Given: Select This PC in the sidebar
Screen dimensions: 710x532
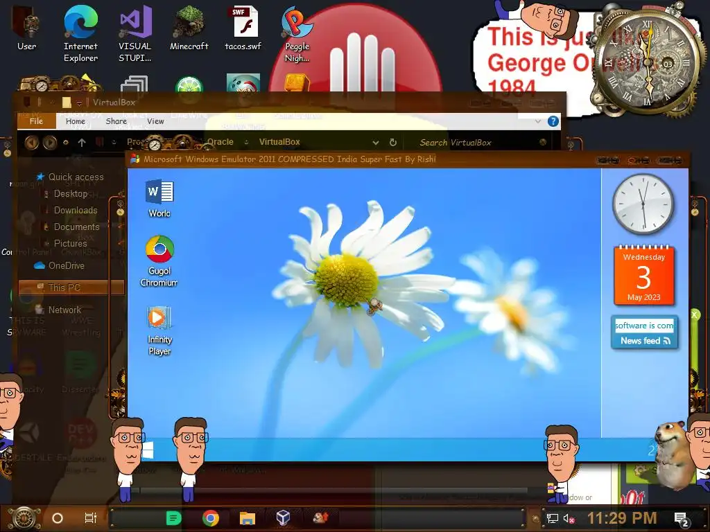Looking at the screenshot, I should tap(71, 287).
